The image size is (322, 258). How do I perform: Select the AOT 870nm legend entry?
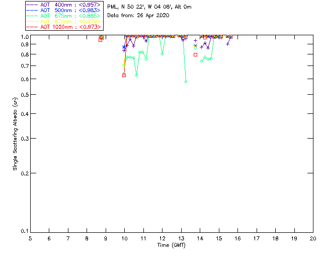tap(63, 21)
